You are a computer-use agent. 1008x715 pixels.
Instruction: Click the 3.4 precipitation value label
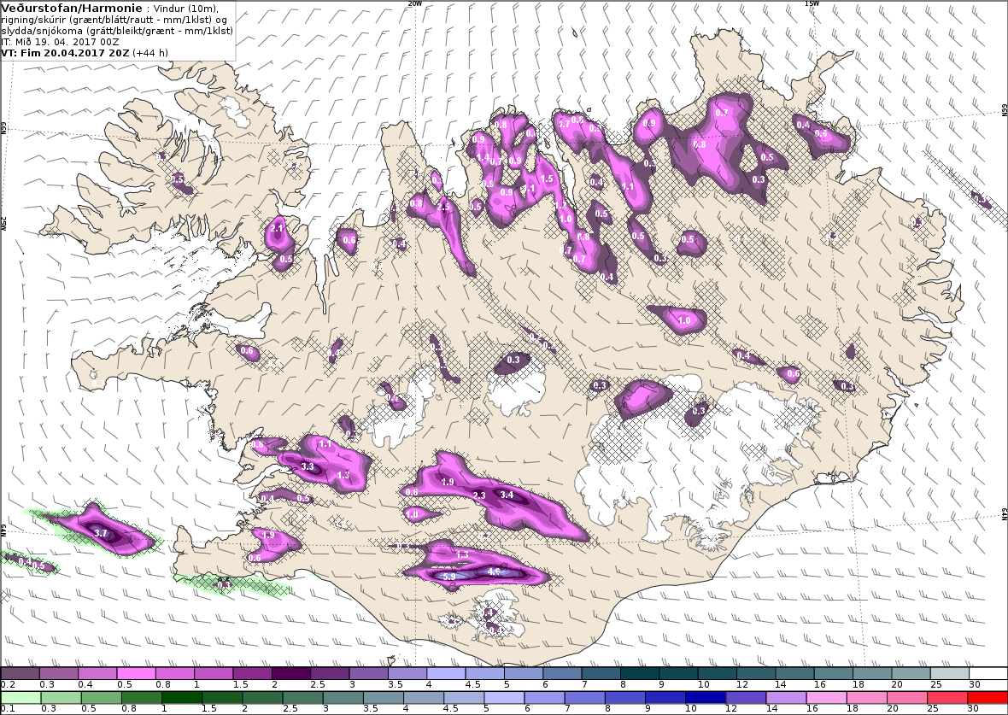click(507, 495)
